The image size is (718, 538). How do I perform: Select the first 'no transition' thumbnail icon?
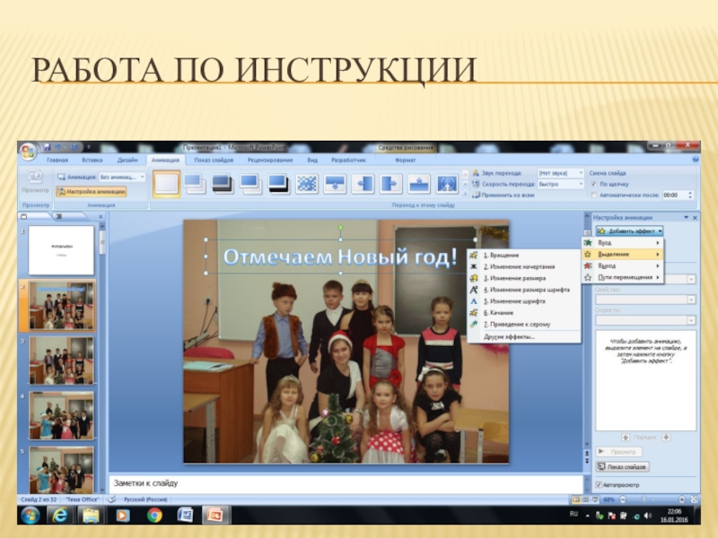pyautogui.click(x=167, y=184)
